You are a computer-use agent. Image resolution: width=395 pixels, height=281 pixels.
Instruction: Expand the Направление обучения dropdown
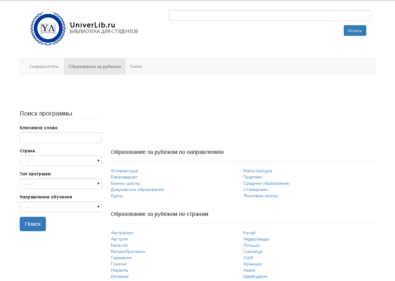coord(61,207)
